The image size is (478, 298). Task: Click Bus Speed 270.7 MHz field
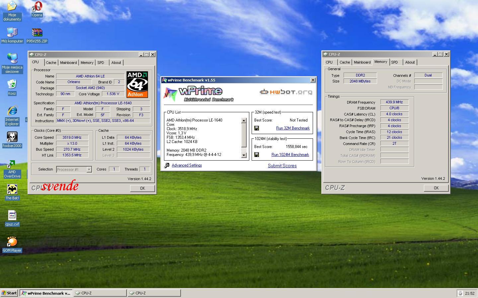coord(72,149)
